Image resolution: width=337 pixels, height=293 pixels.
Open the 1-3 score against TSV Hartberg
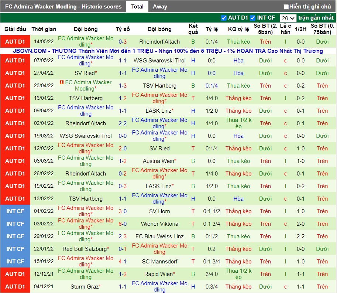pyautogui.click(x=123, y=86)
